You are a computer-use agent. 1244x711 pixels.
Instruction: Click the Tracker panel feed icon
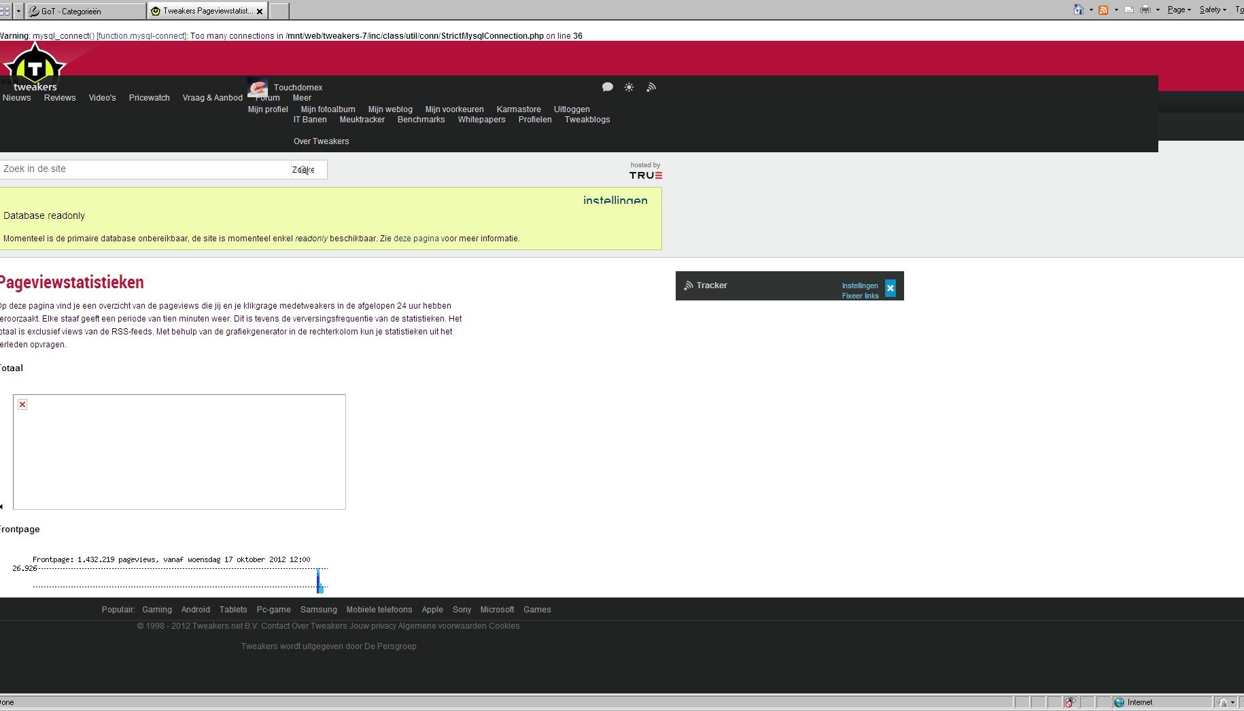[689, 285]
